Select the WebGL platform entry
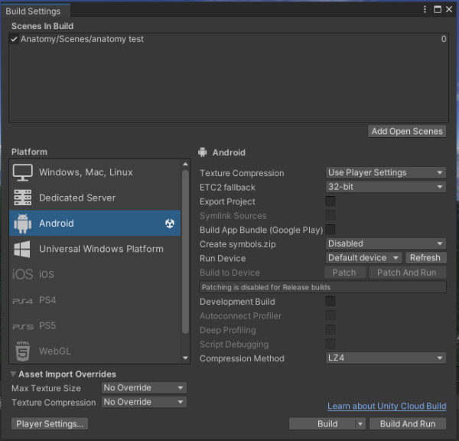 95,351
